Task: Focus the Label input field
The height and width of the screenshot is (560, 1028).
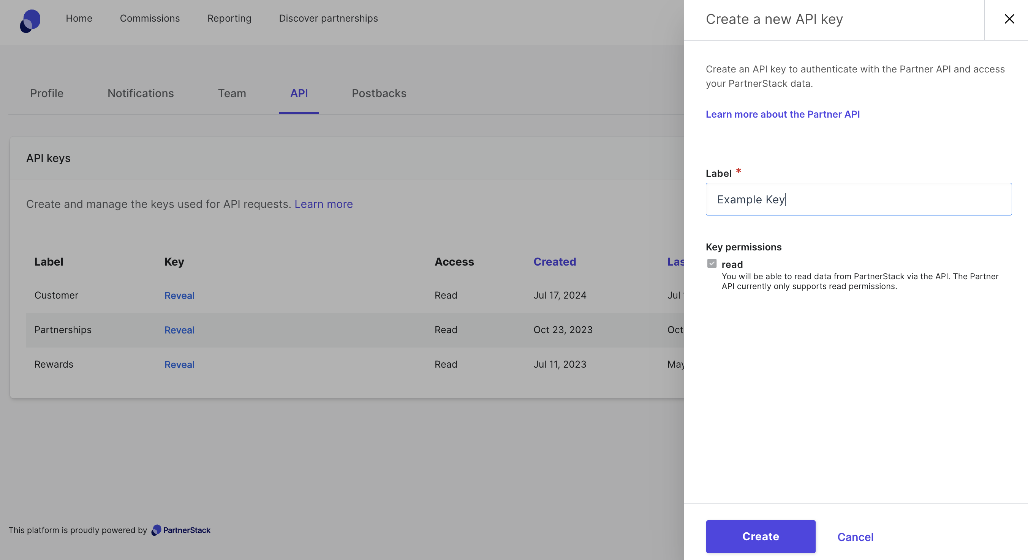Action: coord(858,199)
